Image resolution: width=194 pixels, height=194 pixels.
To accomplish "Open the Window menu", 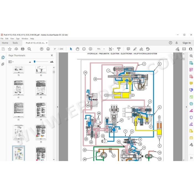I will [25, 39].
